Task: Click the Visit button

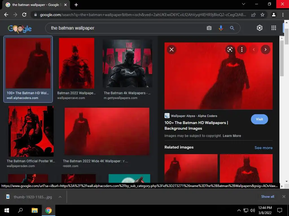Action: pos(259,119)
